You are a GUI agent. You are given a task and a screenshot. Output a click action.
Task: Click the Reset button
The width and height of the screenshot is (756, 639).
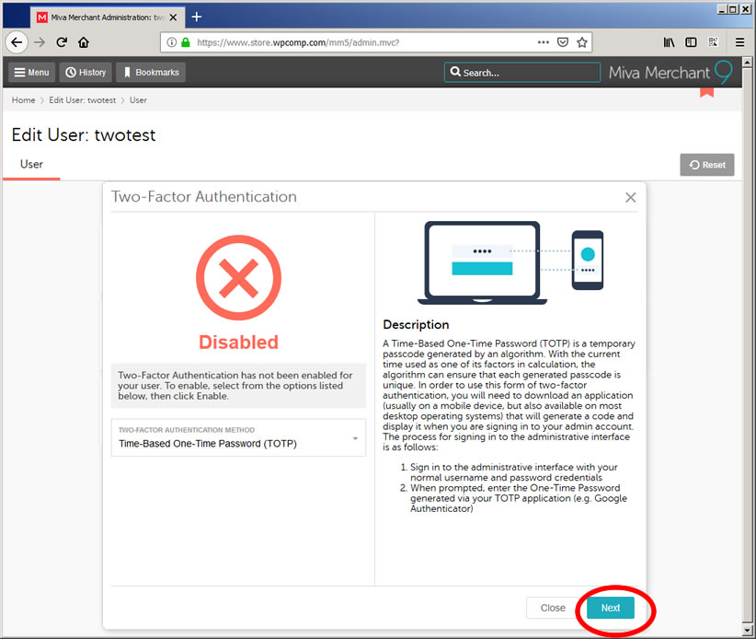pyautogui.click(x=706, y=165)
